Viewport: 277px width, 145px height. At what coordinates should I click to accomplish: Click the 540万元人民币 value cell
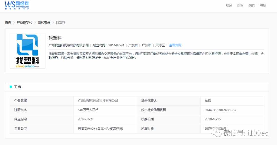[x=105, y=110]
